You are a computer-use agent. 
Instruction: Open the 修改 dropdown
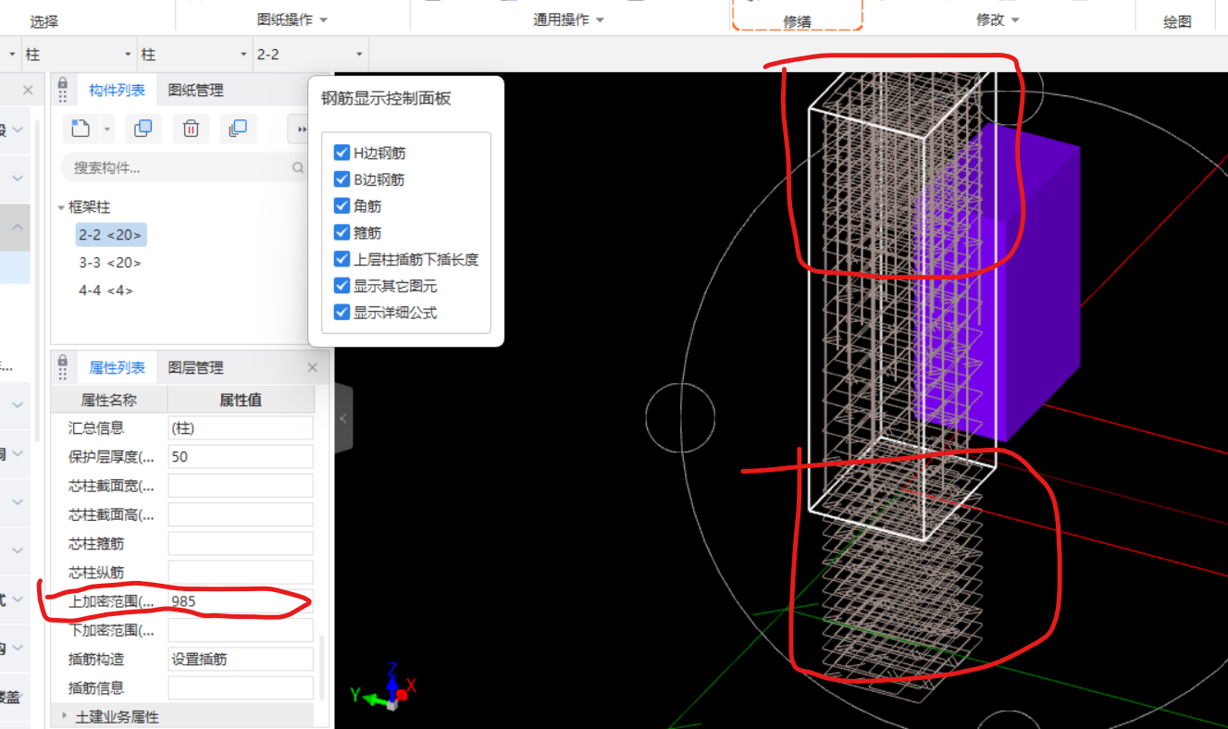pos(1015,20)
